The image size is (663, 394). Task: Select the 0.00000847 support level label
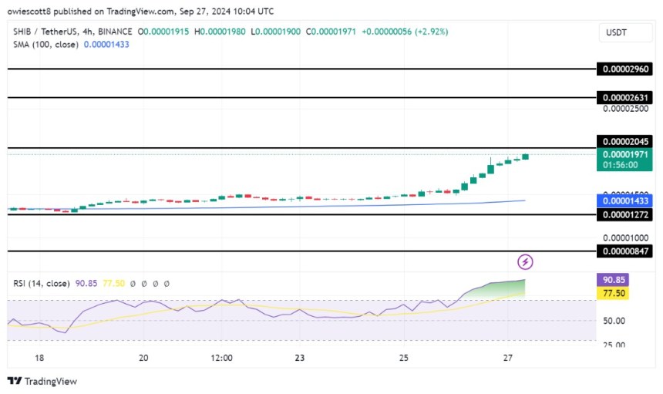625,251
